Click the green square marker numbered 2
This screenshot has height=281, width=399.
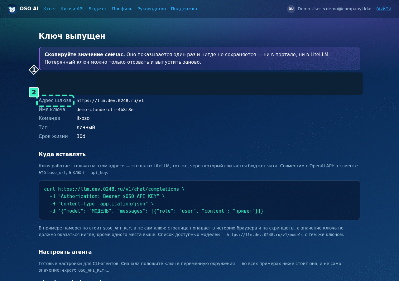coord(34,92)
